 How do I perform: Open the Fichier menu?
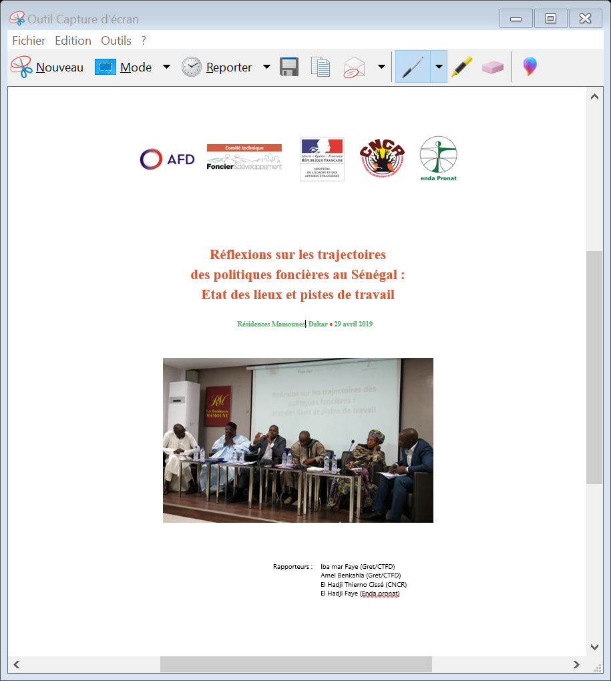click(29, 41)
